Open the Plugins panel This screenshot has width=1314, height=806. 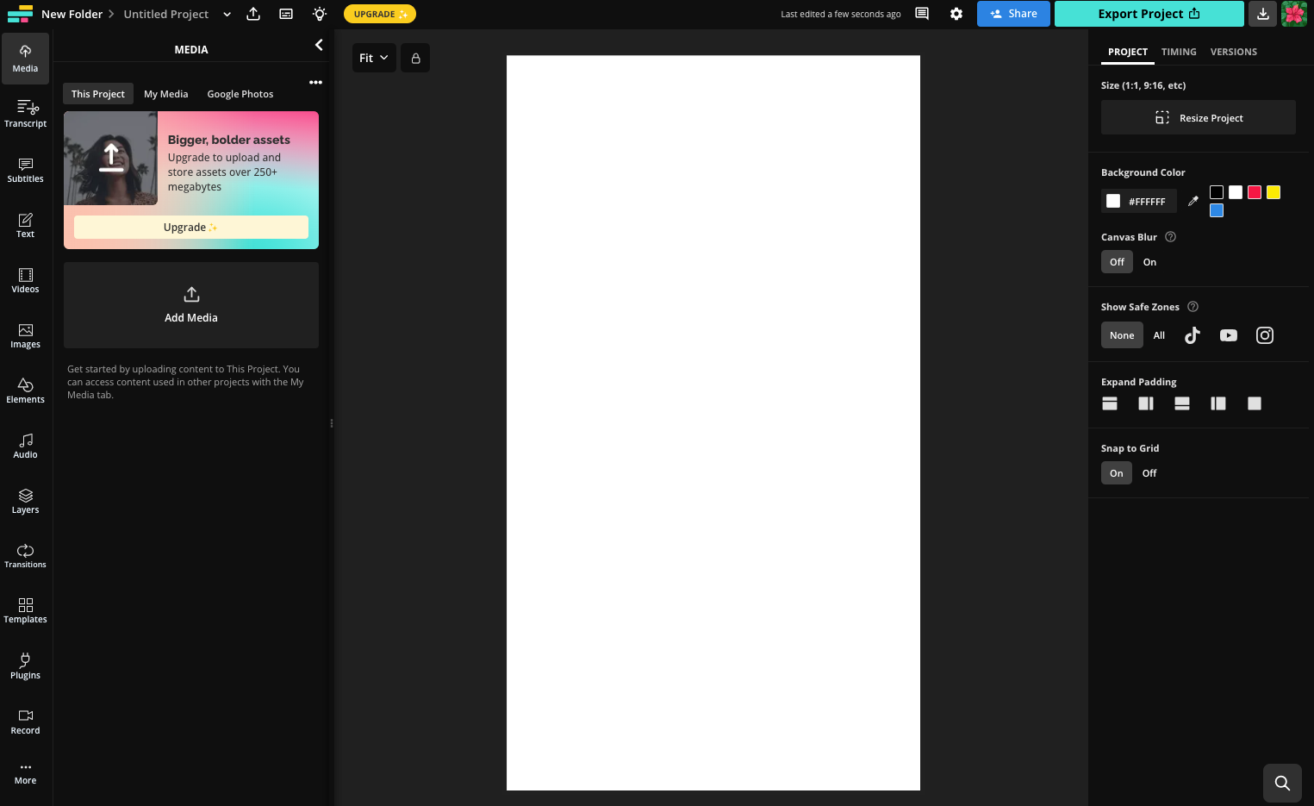click(x=25, y=665)
